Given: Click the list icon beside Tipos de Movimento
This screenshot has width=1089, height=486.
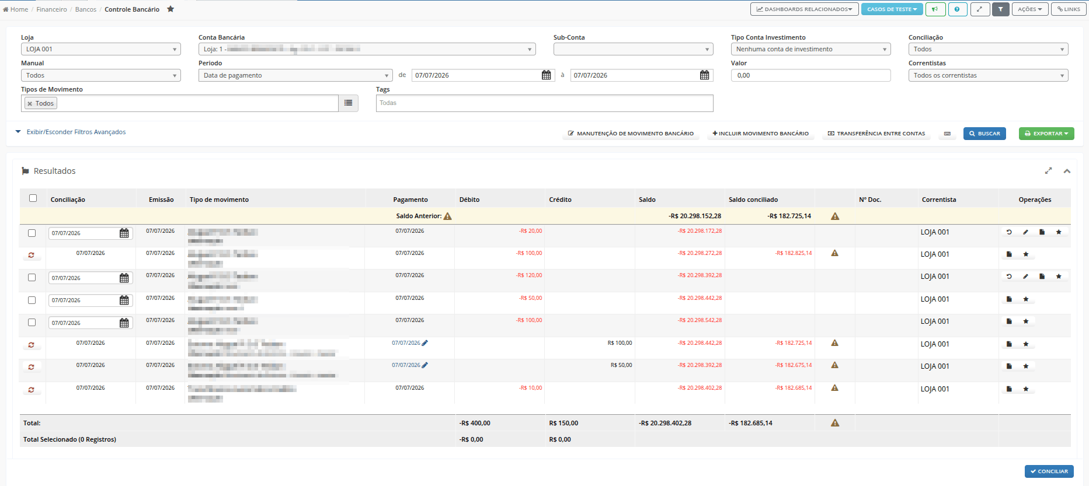Looking at the screenshot, I should tap(349, 103).
